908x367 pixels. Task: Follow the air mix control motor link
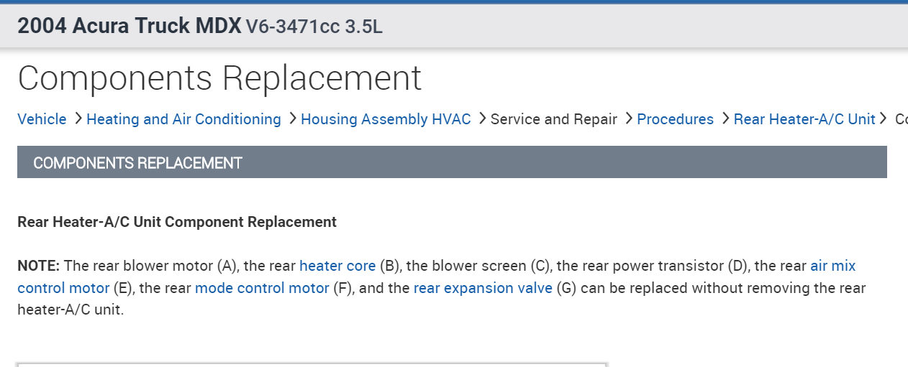832,266
